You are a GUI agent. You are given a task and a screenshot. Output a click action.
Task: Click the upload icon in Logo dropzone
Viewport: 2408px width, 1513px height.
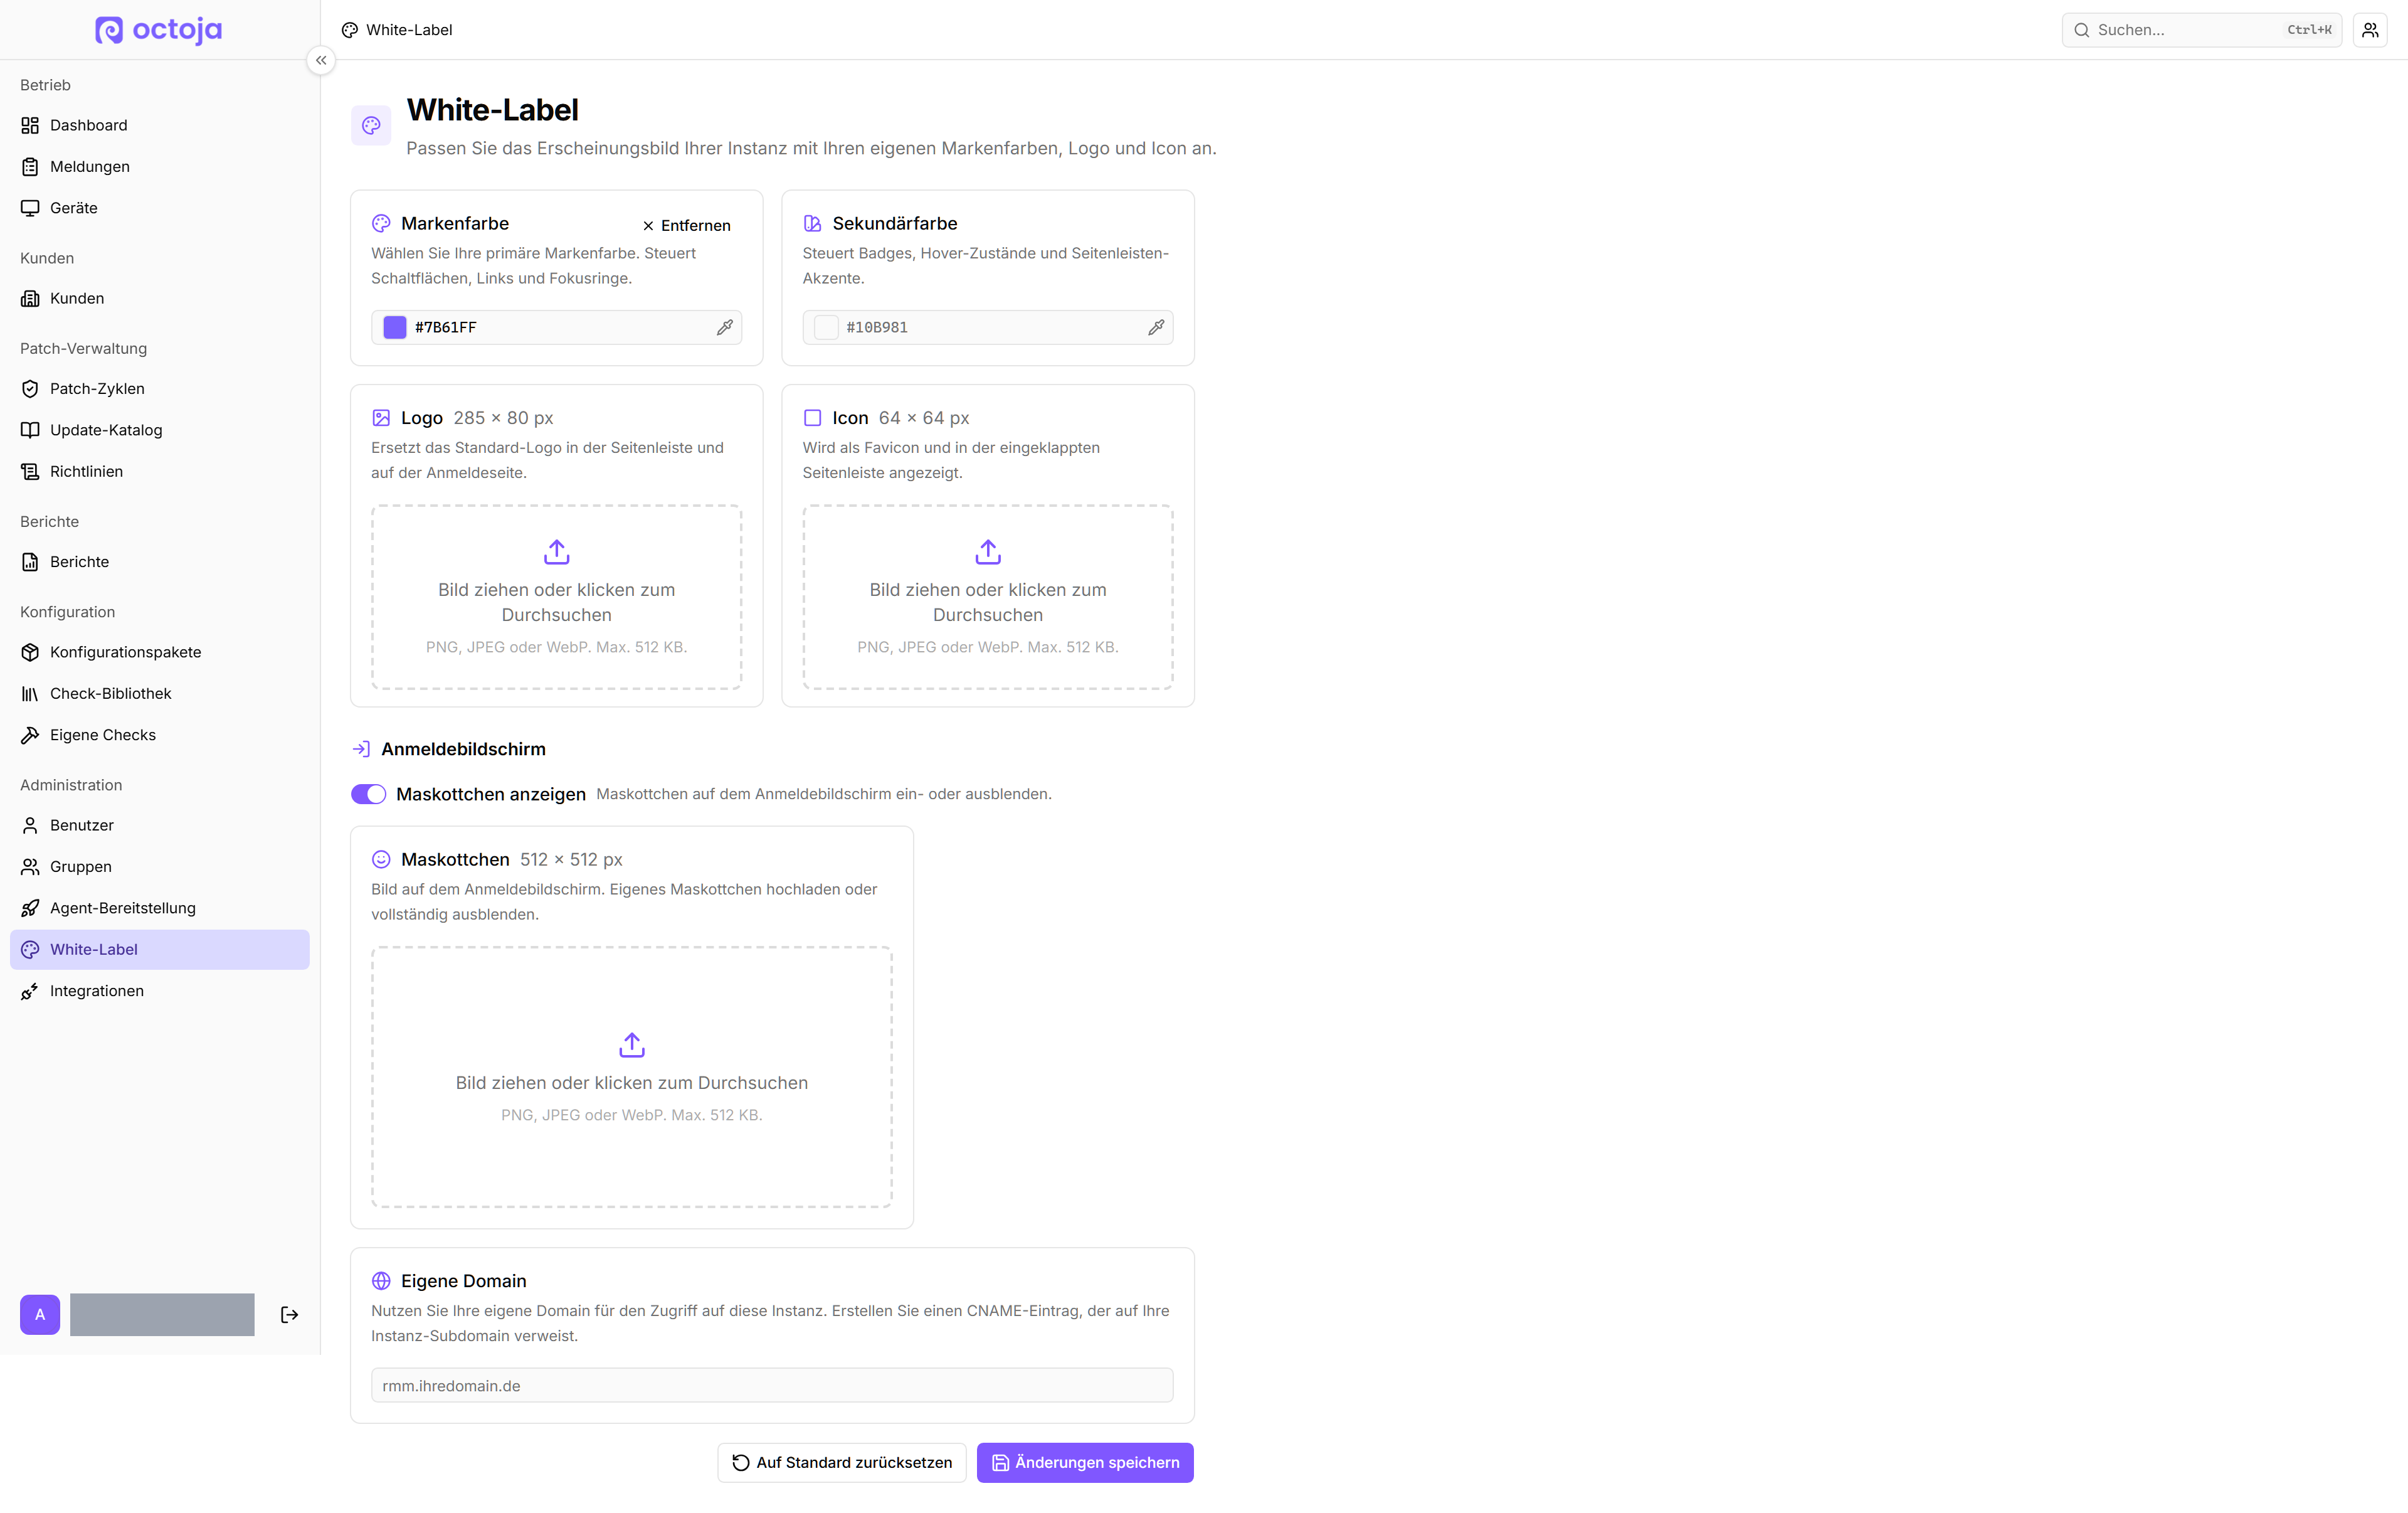[x=557, y=552]
